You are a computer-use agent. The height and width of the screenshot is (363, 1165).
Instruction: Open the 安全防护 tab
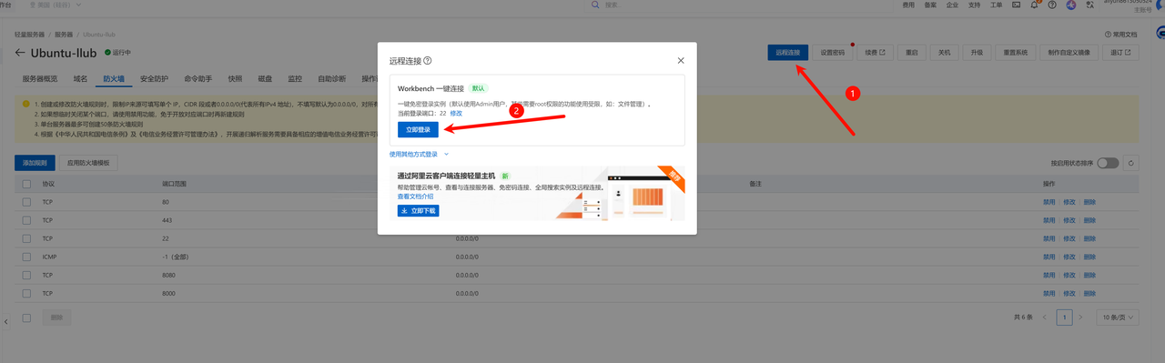coord(154,79)
